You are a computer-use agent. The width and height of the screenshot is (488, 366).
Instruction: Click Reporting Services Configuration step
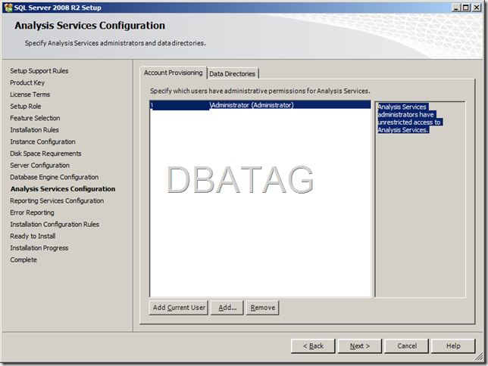[57, 200]
